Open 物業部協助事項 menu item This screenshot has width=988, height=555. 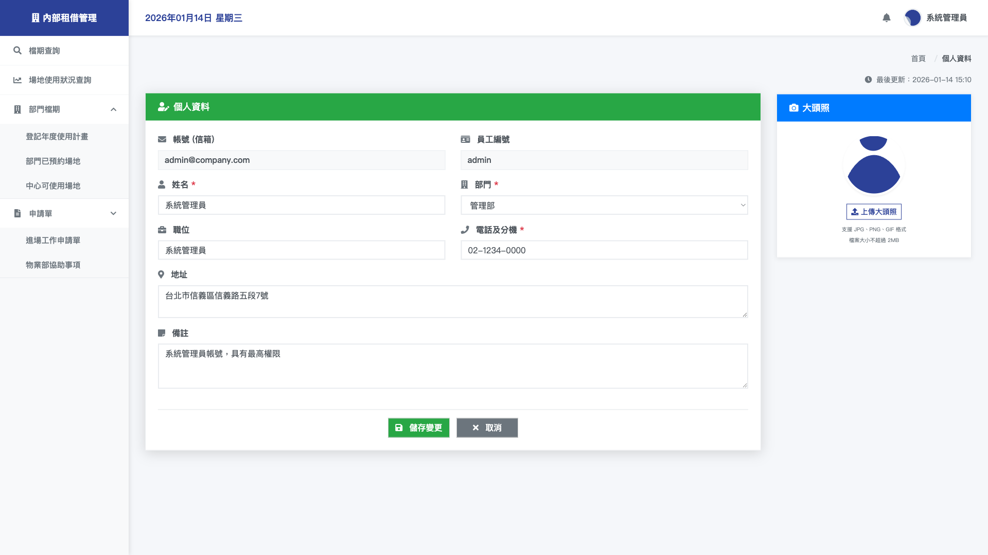click(x=53, y=265)
